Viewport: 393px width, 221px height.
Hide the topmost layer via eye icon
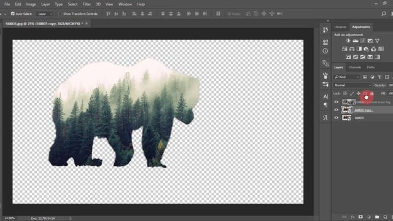337,102
